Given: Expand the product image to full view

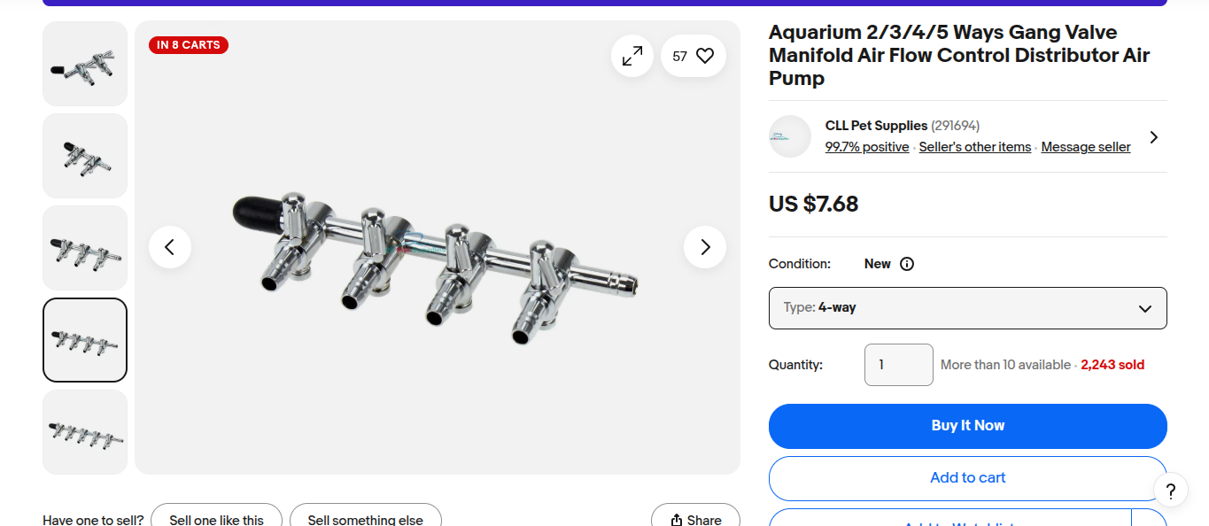Looking at the screenshot, I should (632, 57).
